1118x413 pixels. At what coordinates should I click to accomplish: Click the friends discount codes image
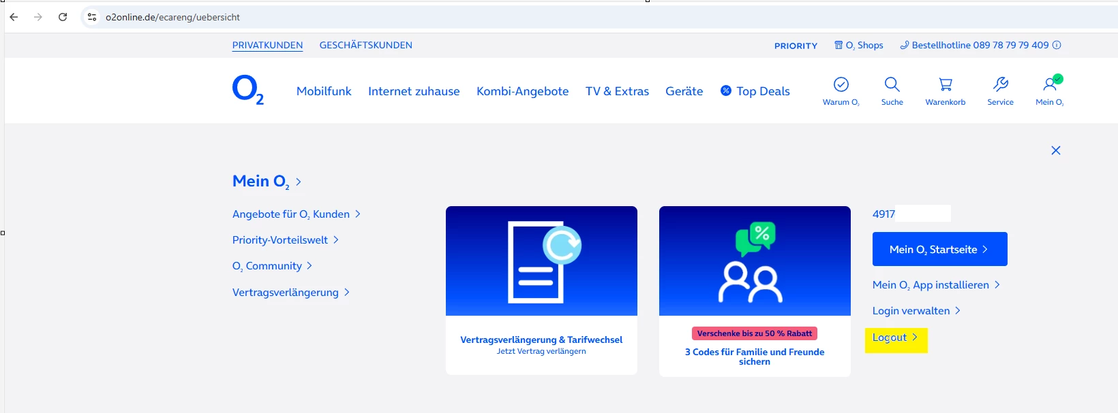click(x=755, y=261)
